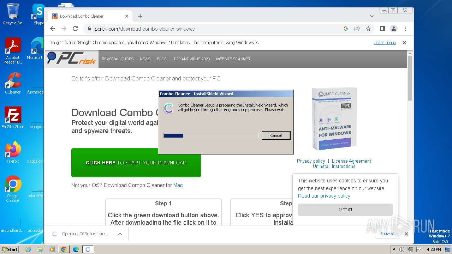Reload the pcrisk page

(x=75, y=29)
